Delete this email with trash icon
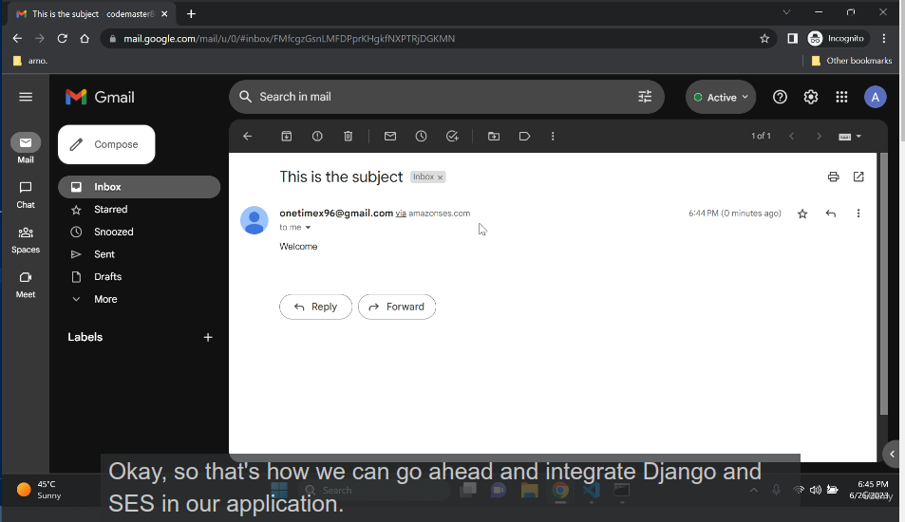This screenshot has height=522, width=905. point(348,136)
